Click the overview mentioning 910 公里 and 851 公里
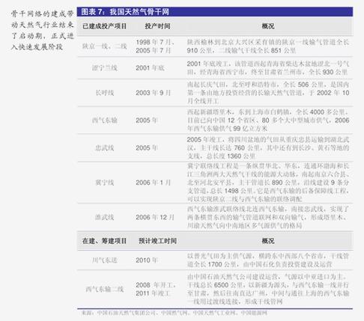This screenshot has height=321, width=364. click(x=267, y=46)
